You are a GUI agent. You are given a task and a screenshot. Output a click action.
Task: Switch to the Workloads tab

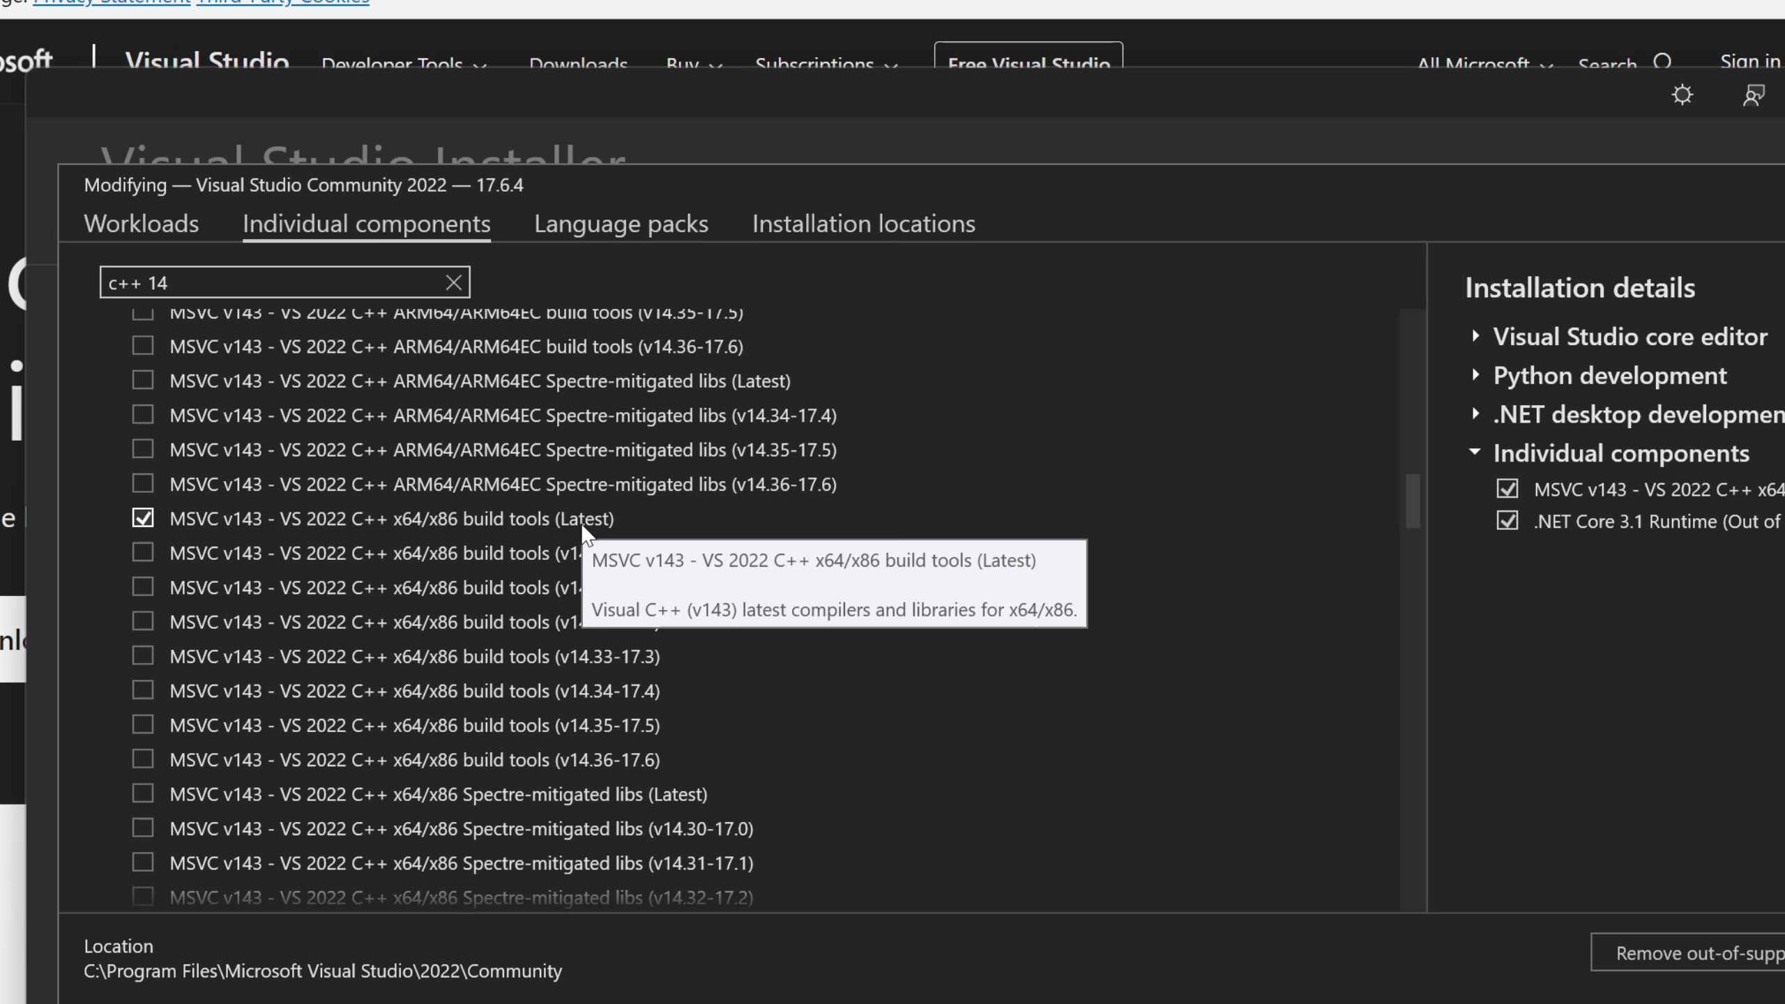pos(142,224)
